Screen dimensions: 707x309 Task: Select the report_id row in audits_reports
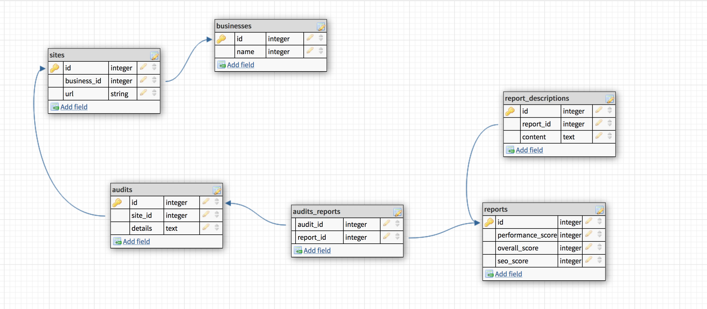(312, 237)
